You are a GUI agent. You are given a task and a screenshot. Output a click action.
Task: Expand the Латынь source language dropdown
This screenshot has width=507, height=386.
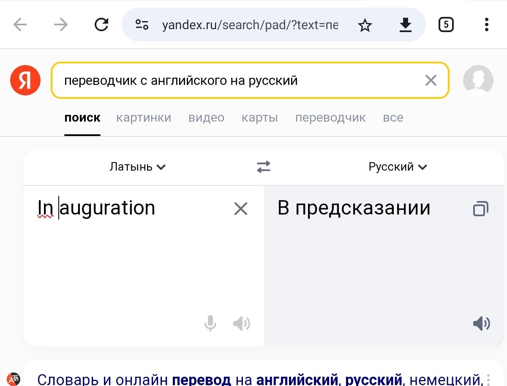pyautogui.click(x=137, y=167)
